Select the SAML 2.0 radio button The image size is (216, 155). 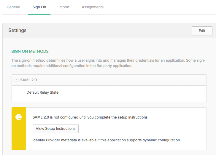pyautogui.click(x=17, y=80)
